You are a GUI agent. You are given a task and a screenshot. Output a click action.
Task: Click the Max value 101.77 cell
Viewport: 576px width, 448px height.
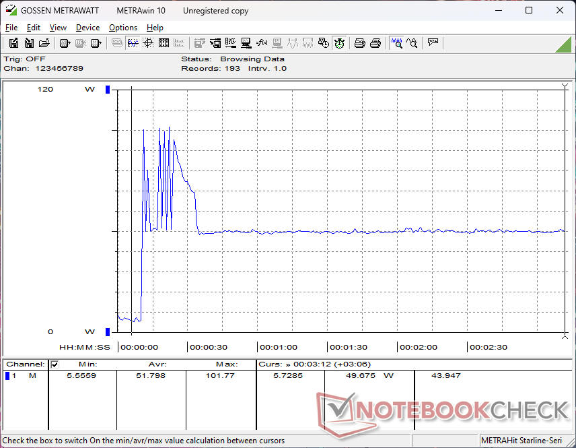(x=220, y=376)
